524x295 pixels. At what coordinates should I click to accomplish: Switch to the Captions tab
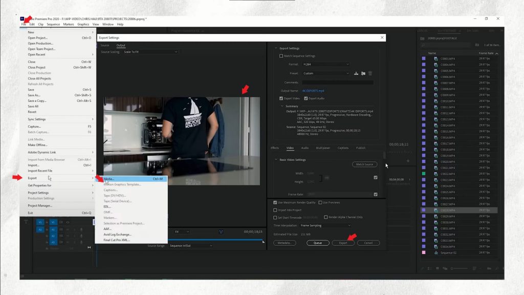pos(343,148)
